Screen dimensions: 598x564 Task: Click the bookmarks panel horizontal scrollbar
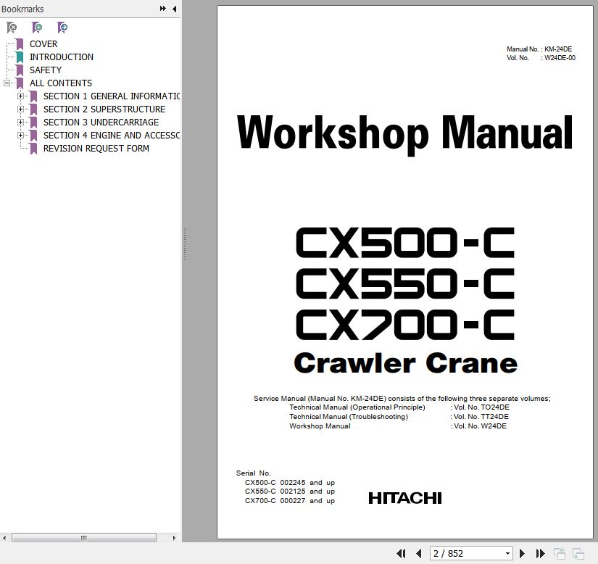(x=84, y=538)
